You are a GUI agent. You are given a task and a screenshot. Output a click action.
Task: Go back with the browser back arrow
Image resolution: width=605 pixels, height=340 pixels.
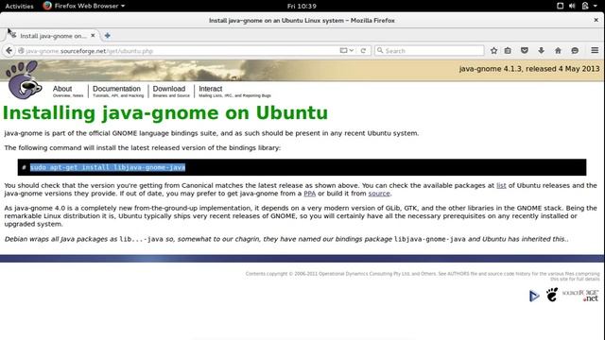[9, 50]
